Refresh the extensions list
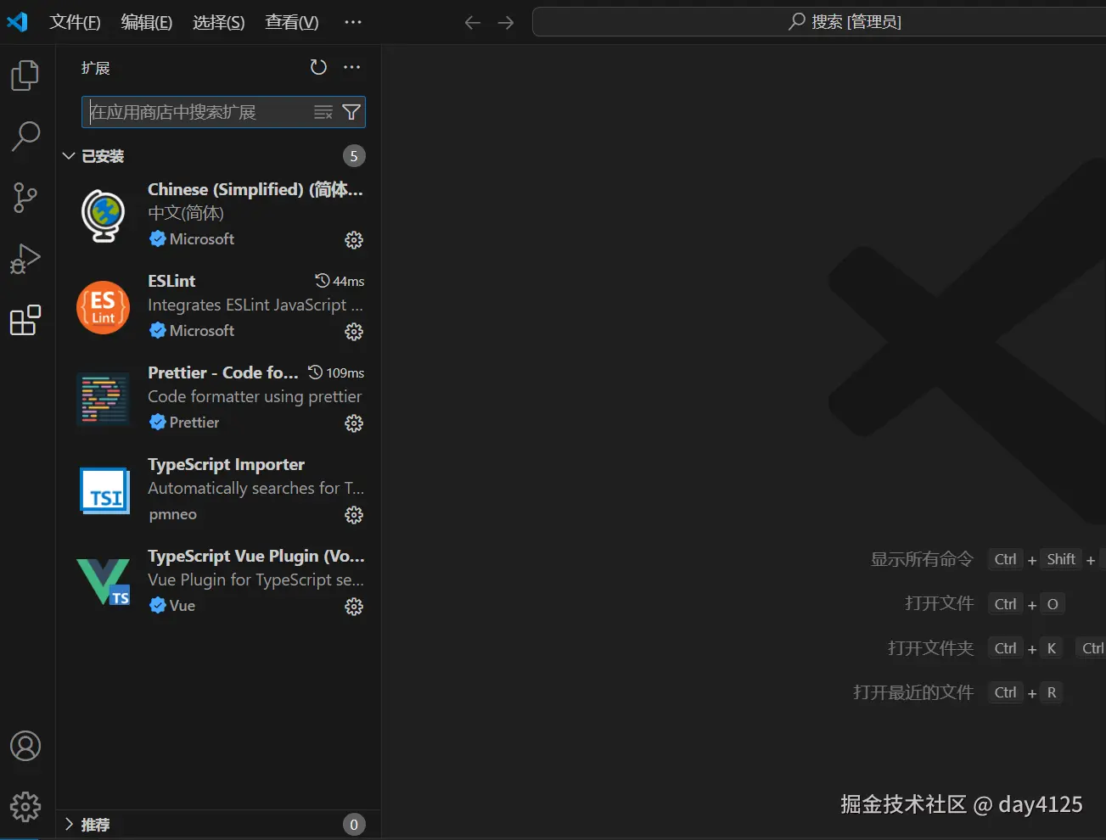 (x=318, y=67)
